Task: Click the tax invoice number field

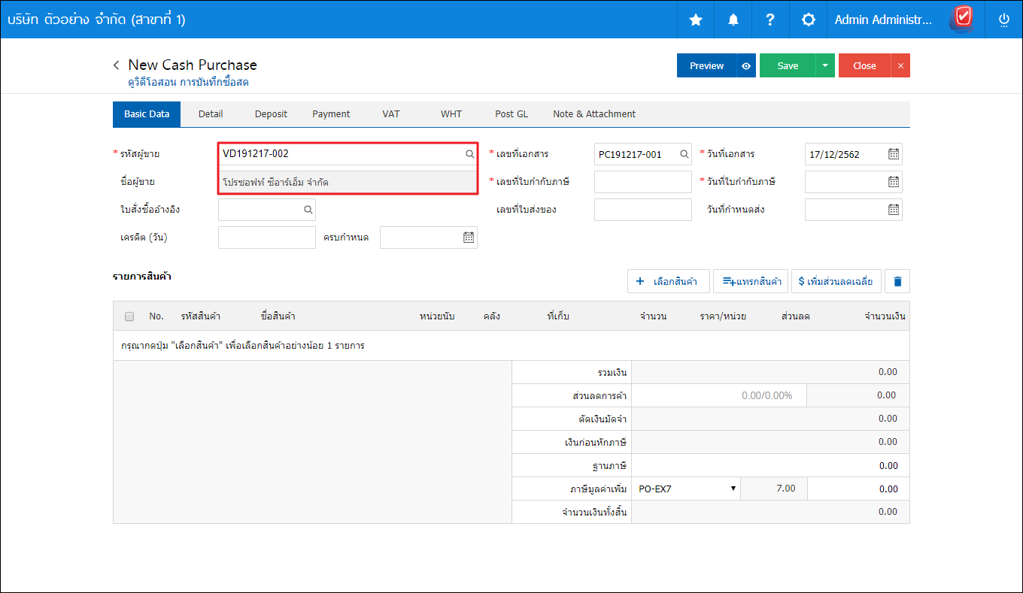Action: pyautogui.click(x=643, y=182)
